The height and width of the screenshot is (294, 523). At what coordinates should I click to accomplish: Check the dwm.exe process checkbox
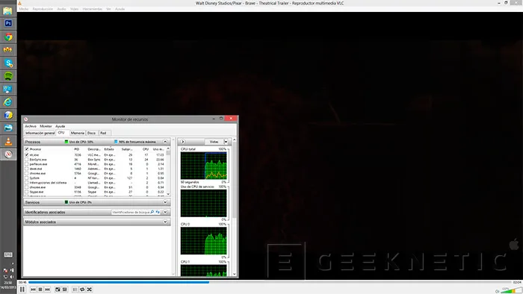pos(27,169)
